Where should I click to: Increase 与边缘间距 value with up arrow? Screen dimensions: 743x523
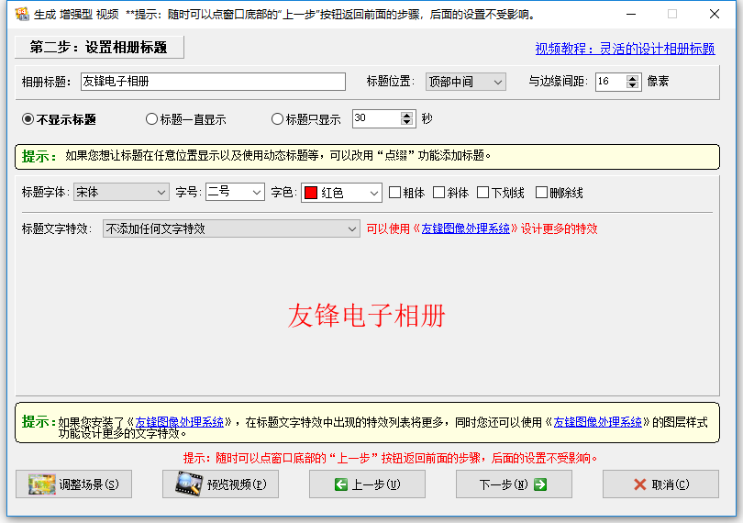click(x=632, y=78)
